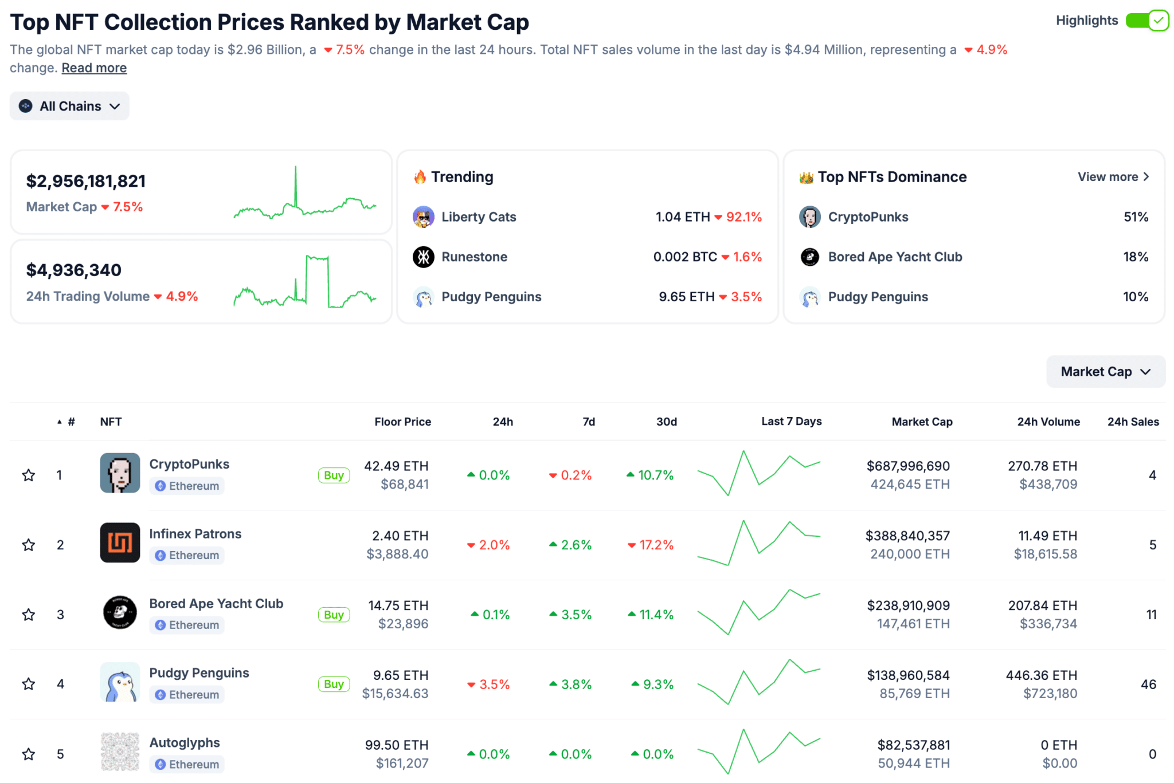Viewport: 1174px width, 783px height.
Task: Open View more in Top NFTs Dominance
Action: pos(1113,177)
